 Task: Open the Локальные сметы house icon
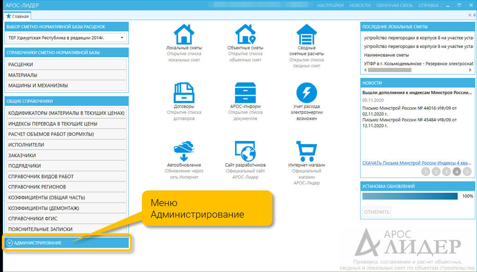pos(184,35)
